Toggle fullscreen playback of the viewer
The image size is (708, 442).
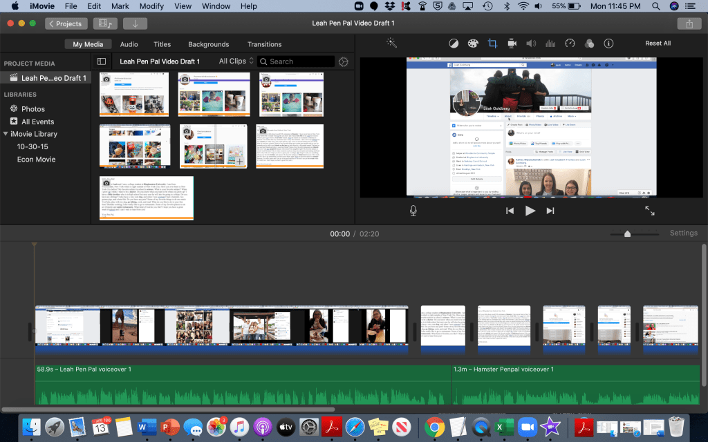pos(650,211)
